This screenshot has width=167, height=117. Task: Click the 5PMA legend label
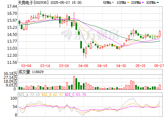(x=107, y=3)
